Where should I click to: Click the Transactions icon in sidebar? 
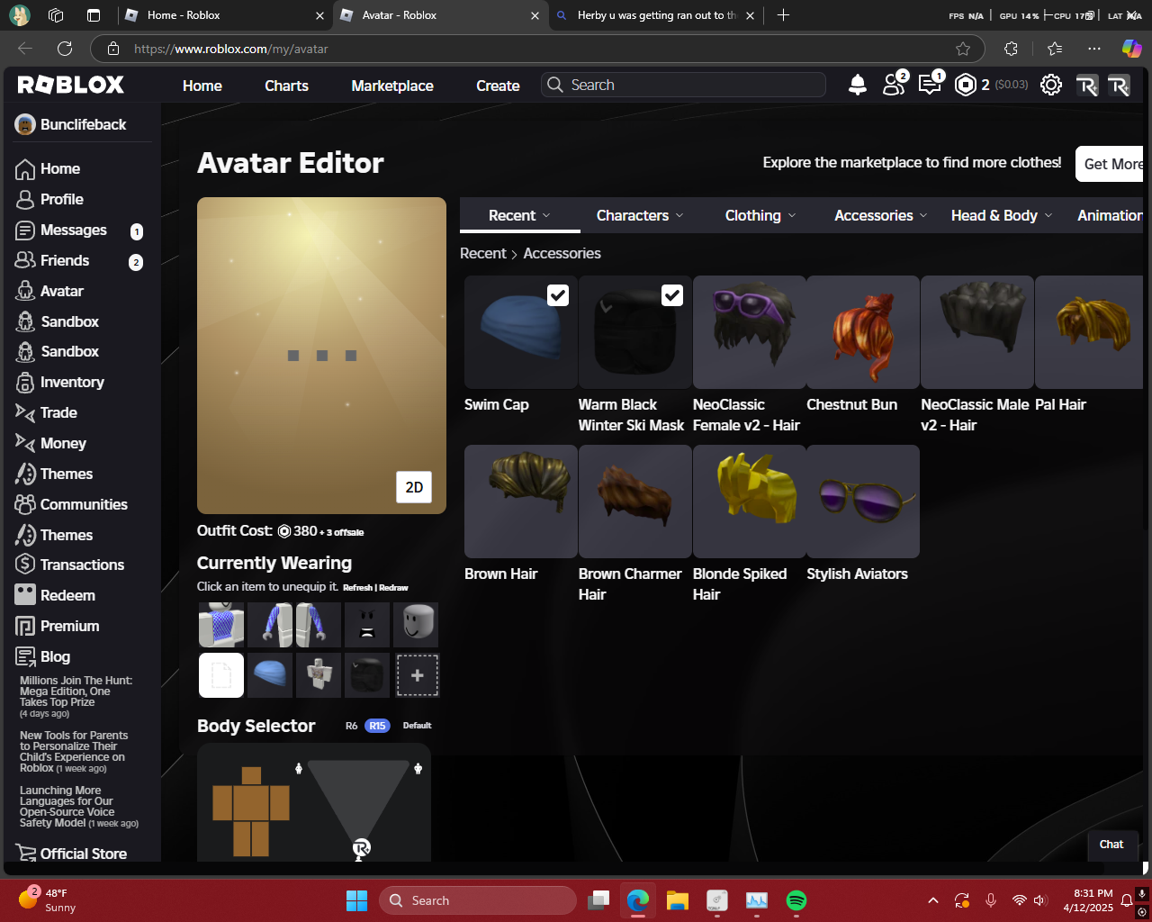(x=25, y=565)
